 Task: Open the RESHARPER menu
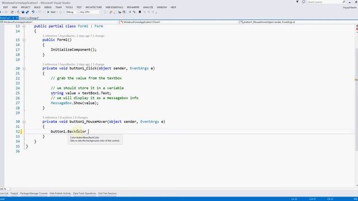coord(133,7)
